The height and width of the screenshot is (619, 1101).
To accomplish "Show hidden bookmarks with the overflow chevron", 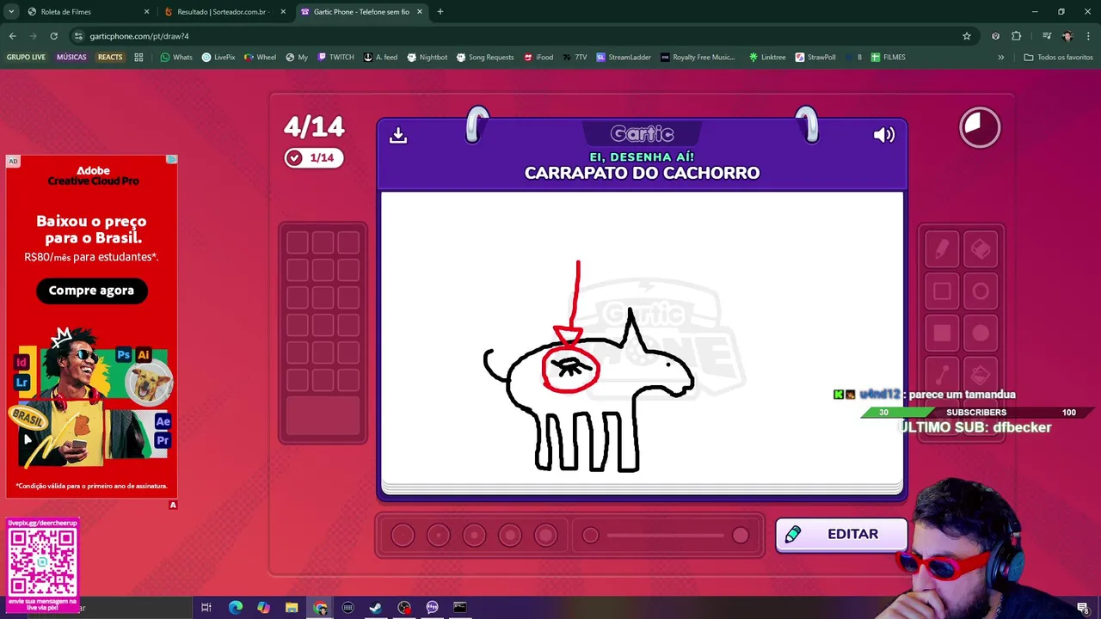I will pyautogui.click(x=1000, y=58).
